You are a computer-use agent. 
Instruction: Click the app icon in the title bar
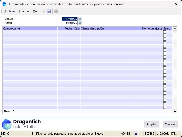pos(4,4)
